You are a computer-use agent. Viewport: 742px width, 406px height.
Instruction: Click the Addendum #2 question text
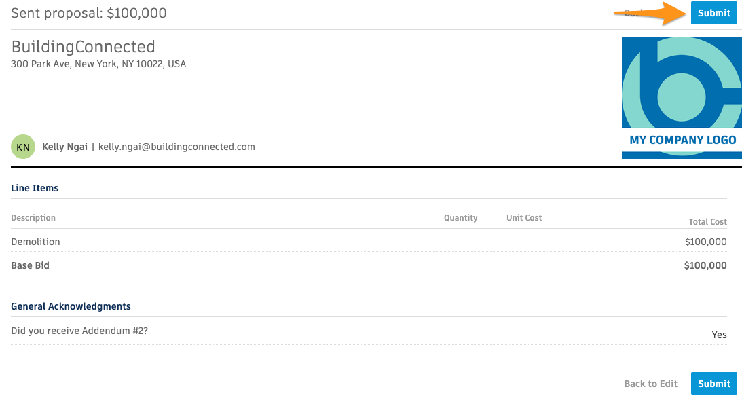pyautogui.click(x=79, y=331)
